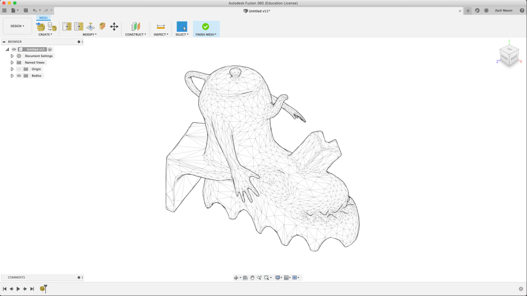Open the Design workspace dropdown
The image size is (527, 296).
pos(17,26)
